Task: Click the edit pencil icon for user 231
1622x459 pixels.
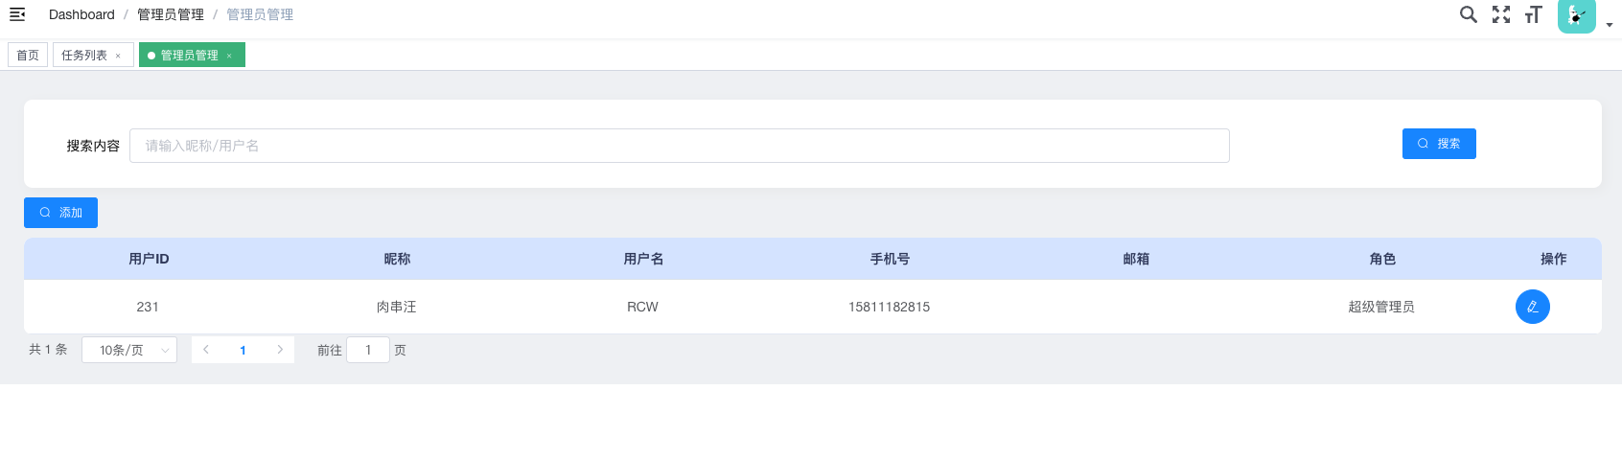Action: [x=1532, y=307]
